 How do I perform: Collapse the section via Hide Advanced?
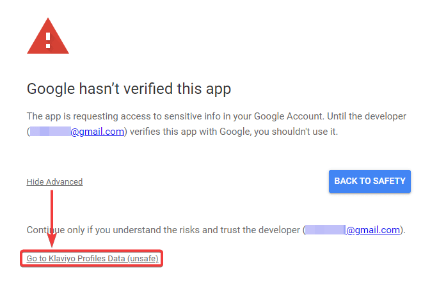54,181
